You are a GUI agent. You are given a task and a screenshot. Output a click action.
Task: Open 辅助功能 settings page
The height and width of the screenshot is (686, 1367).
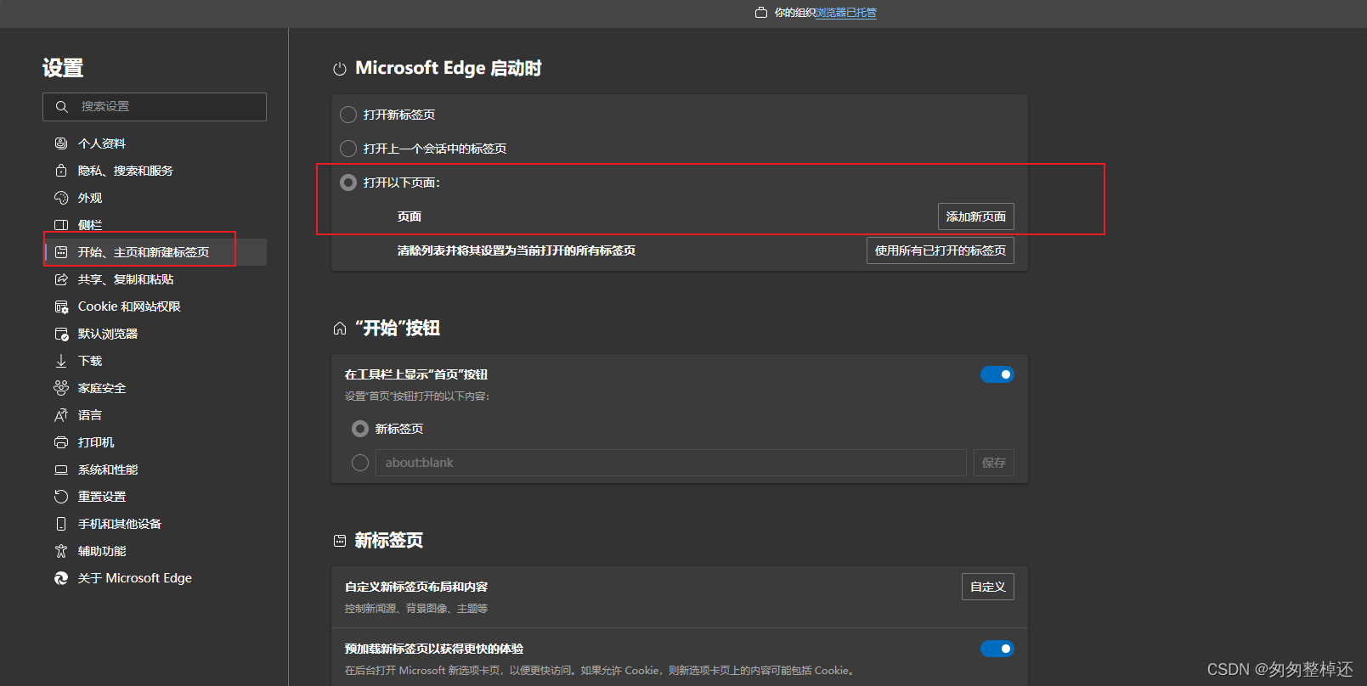pyautogui.click(x=155, y=551)
